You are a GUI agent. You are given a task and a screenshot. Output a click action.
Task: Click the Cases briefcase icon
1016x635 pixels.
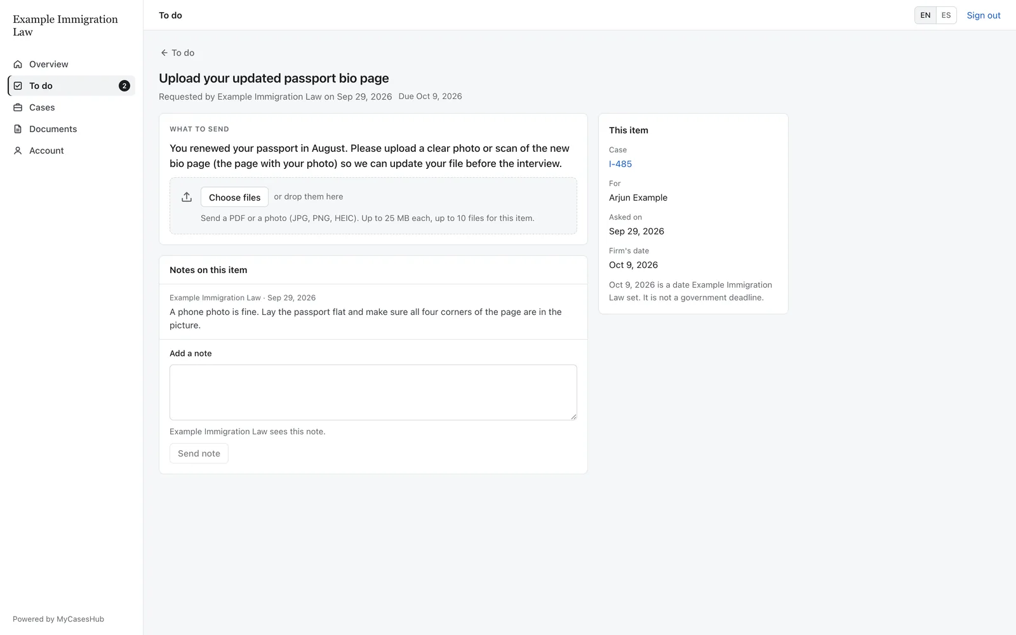tap(18, 107)
